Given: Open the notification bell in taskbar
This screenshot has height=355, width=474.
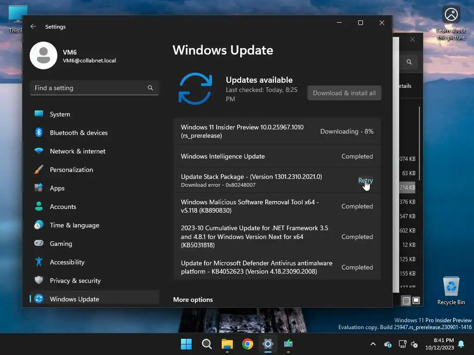Looking at the screenshot, I should [x=462, y=344].
